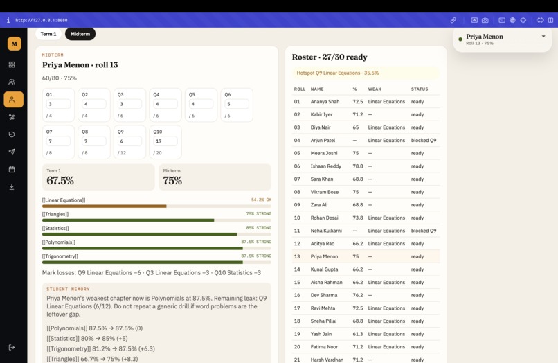Click the Mark losses summary line
This screenshot has height=363, width=558.
click(x=152, y=272)
